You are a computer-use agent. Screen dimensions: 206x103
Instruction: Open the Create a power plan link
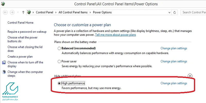[20, 57]
